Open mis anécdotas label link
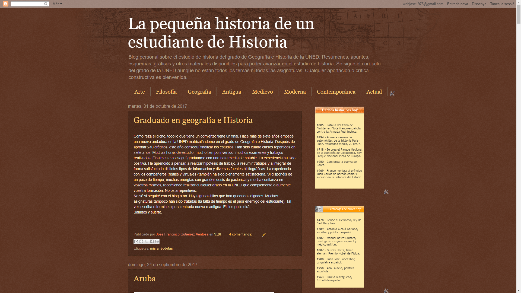Viewport: 521px width, 293px height. point(161,249)
